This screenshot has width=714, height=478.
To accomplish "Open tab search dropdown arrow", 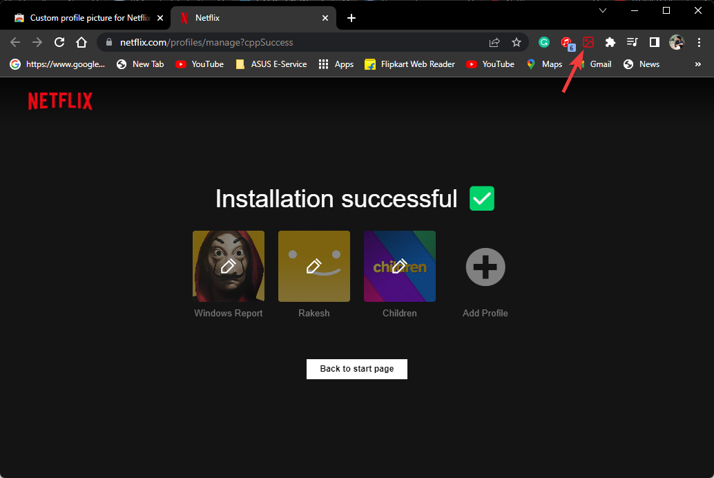I will tap(602, 10).
